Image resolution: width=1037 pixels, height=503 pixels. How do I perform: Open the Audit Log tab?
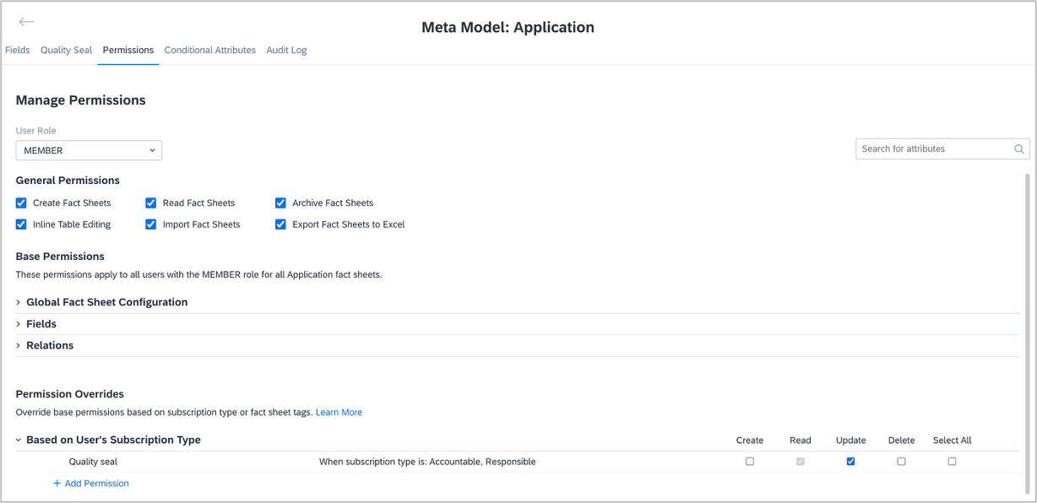(x=286, y=51)
